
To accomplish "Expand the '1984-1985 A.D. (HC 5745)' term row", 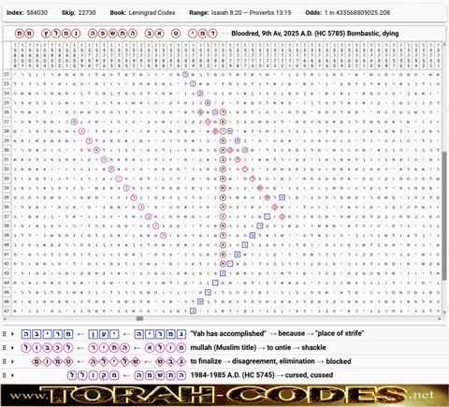I will [x=12, y=375].
